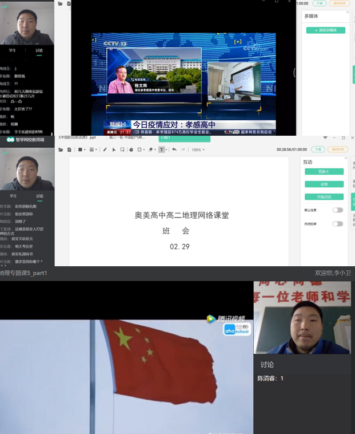The image size is (355, 434).
Task: Click the 开始点名 button
Action: click(324, 197)
